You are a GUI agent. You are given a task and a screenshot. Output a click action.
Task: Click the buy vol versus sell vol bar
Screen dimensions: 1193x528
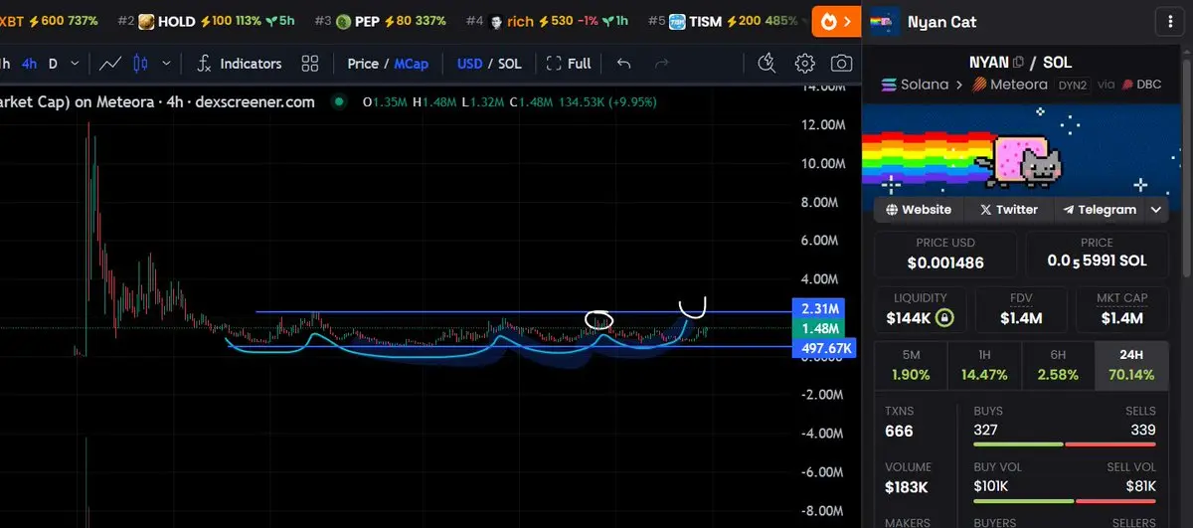tap(1064, 500)
